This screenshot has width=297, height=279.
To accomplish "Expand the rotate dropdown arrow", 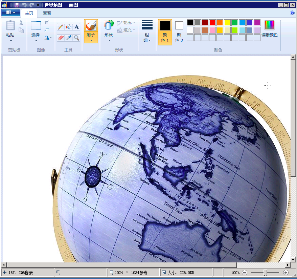I will point(51,38).
